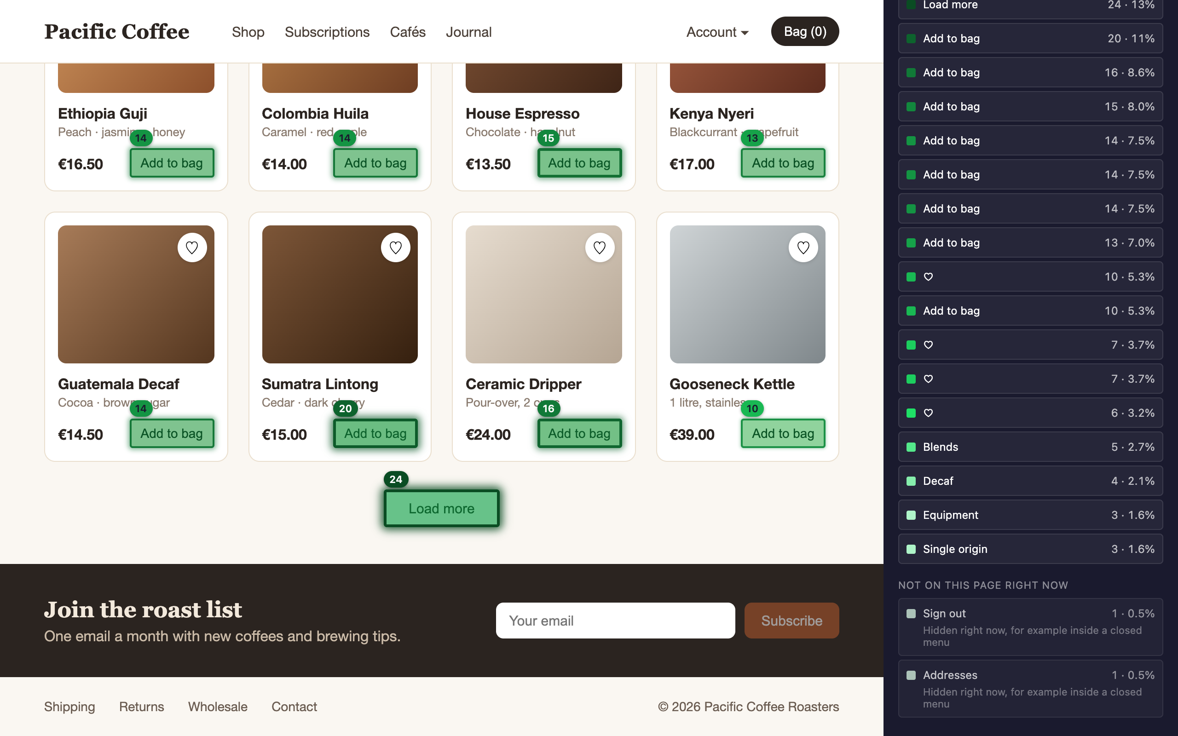The width and height of the screenshot is (1178, 736).
Task: Open the Shop nav item
Action: pyautogui.click(x=248, y=32)
